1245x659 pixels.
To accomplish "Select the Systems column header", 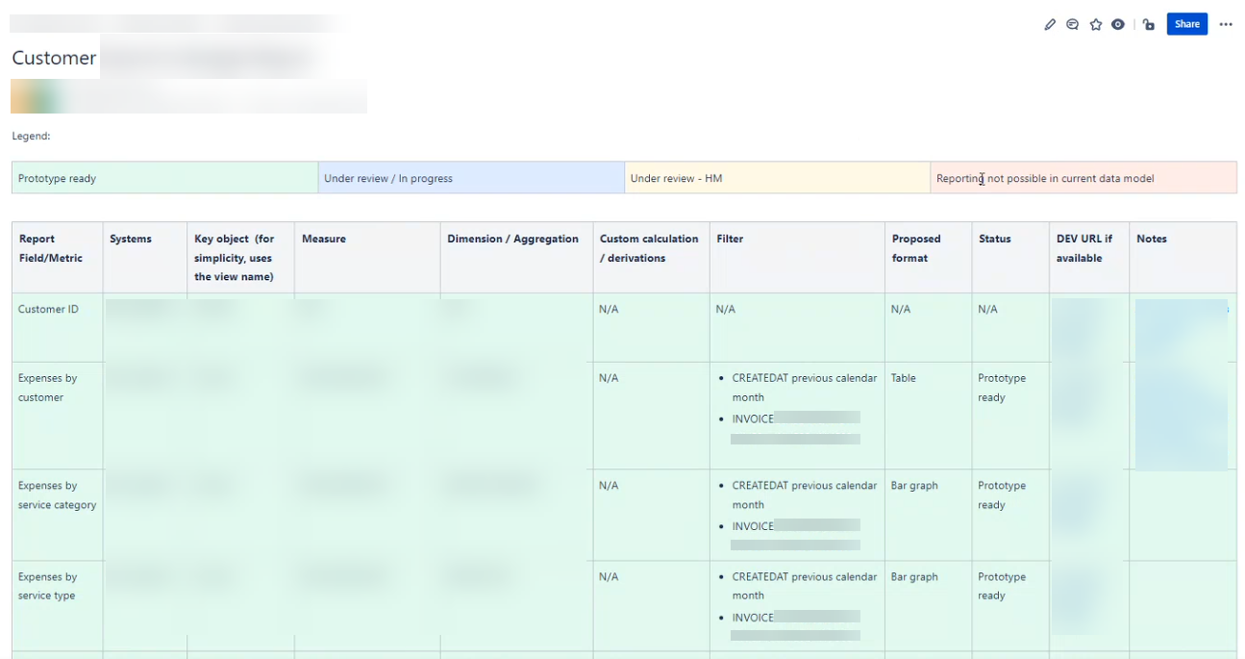I will pos(131,240).
